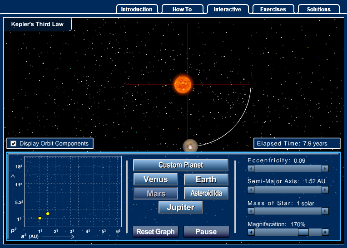The width and height of the screenshot is (347, 248).
Task: Go to the Solutions tab
Action: tap(319, 9)
